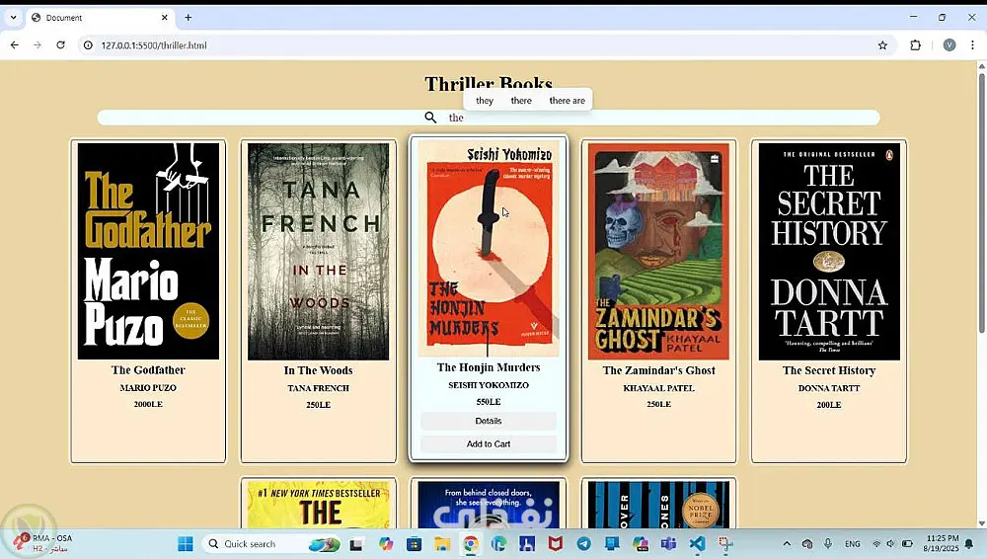
Task: Click the '2000LE' price text
Action: pyautogui.click(x=149, y=404)
